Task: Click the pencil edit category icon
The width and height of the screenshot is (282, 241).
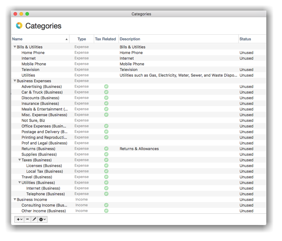Action: tap(34, 219)
